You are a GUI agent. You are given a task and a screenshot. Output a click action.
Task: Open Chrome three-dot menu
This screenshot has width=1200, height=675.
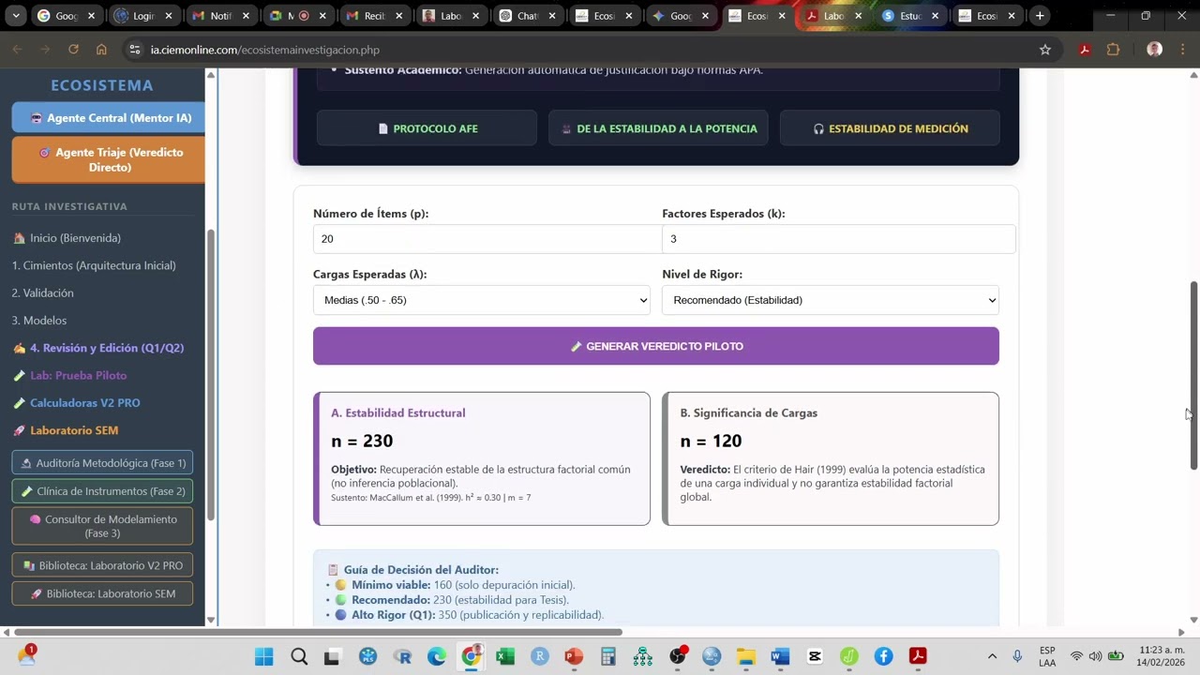tap(1182, 50)
